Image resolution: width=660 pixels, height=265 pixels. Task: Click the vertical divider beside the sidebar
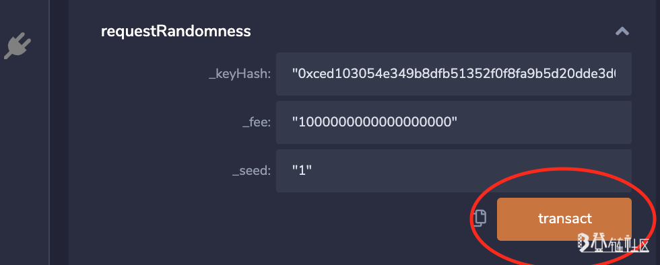(x=49, y=132)
